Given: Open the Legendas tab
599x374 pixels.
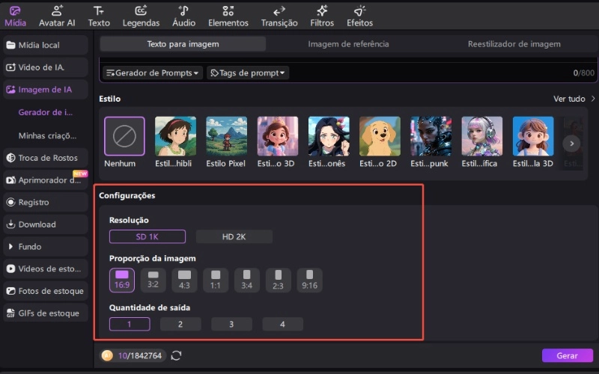Looking at the screenshot, I should (x=141, y=16).
